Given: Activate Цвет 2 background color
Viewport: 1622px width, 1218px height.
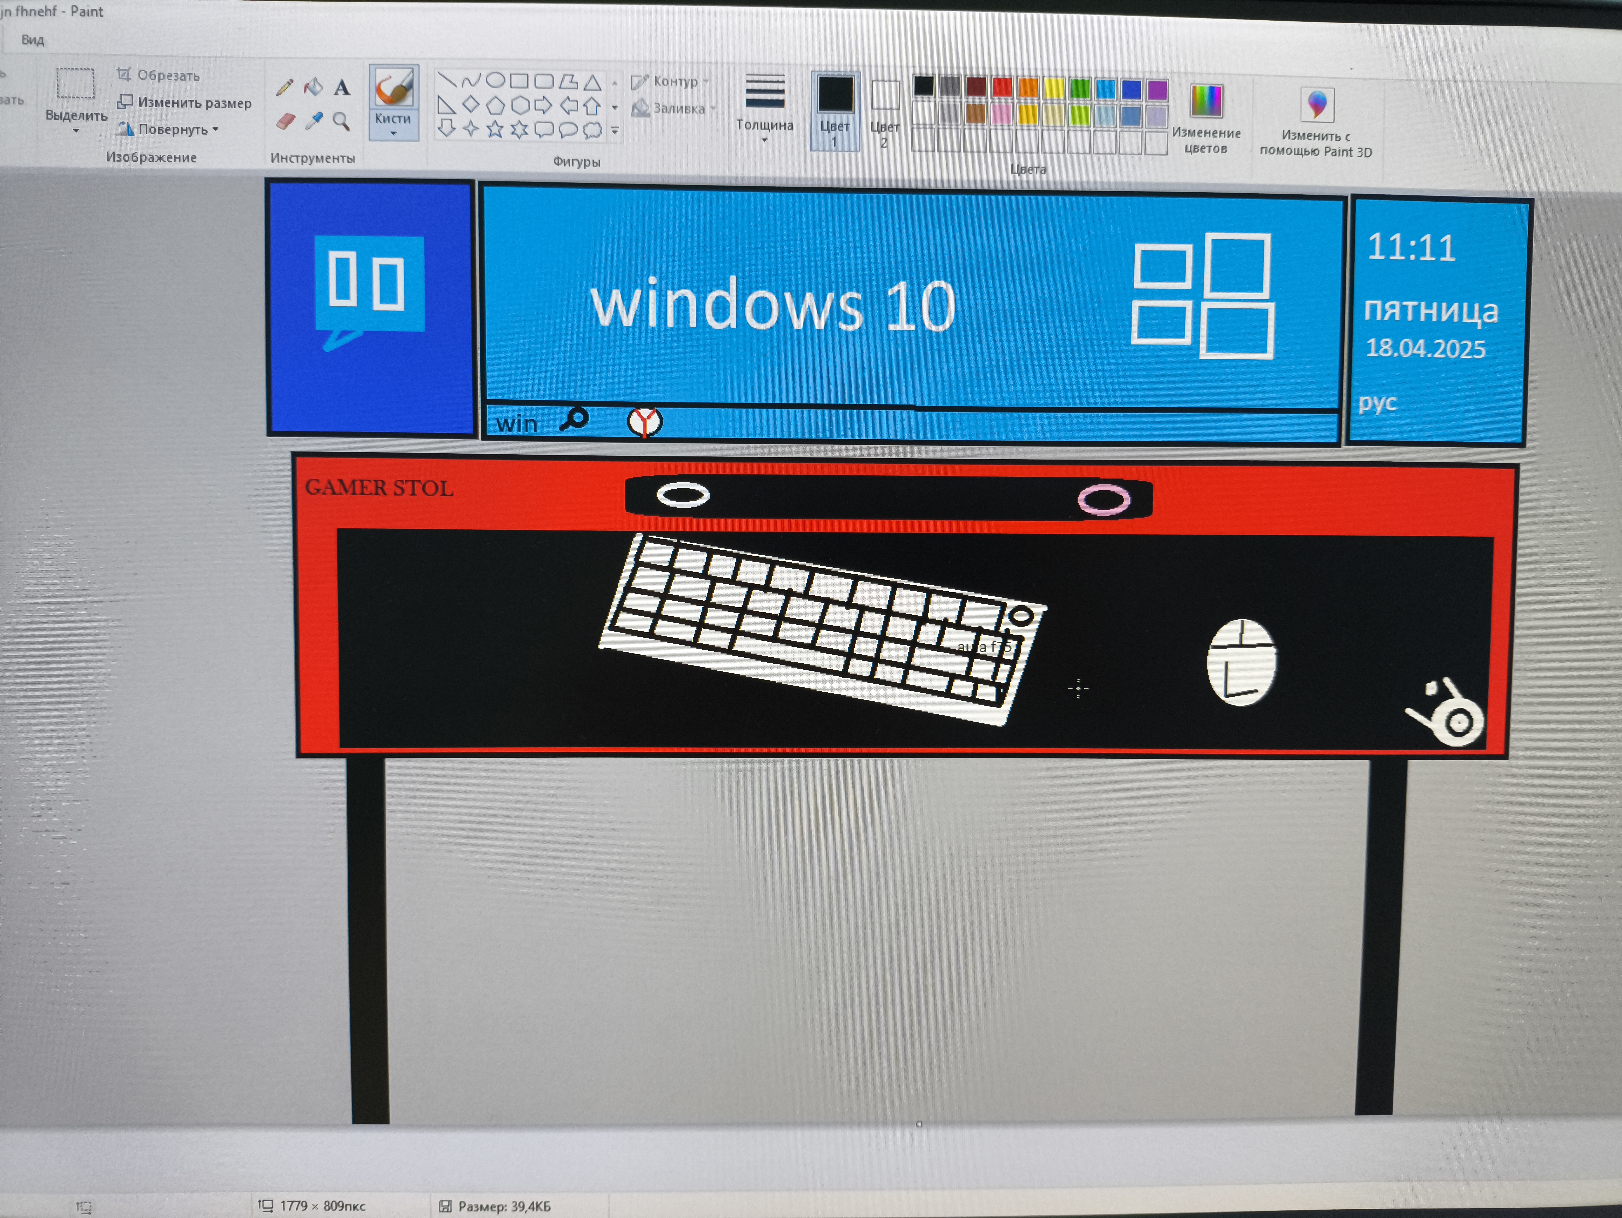Looking at the screenshot, I should pyautogui.click(x=885, y=114).
